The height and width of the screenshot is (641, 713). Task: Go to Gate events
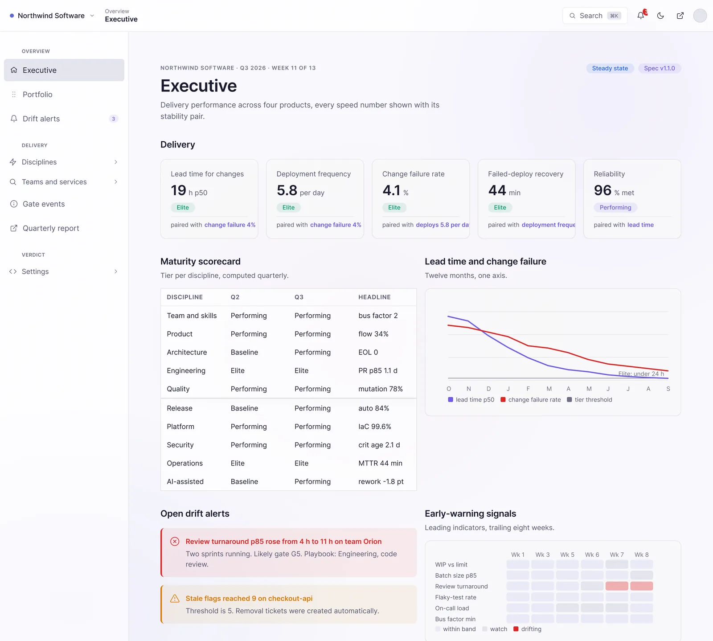(x=64, y=204)
